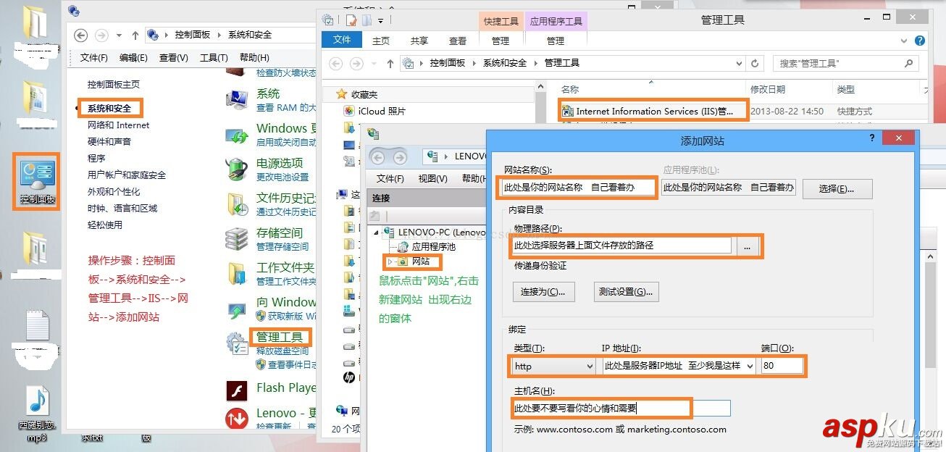Click the red Lenovo update icon
Viewport: 946px width, 452px height.
tap(238, 418)
